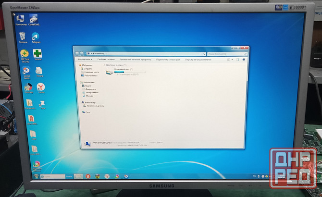Open the CrystalDiskInfo desktop icon

coord(34,19)
